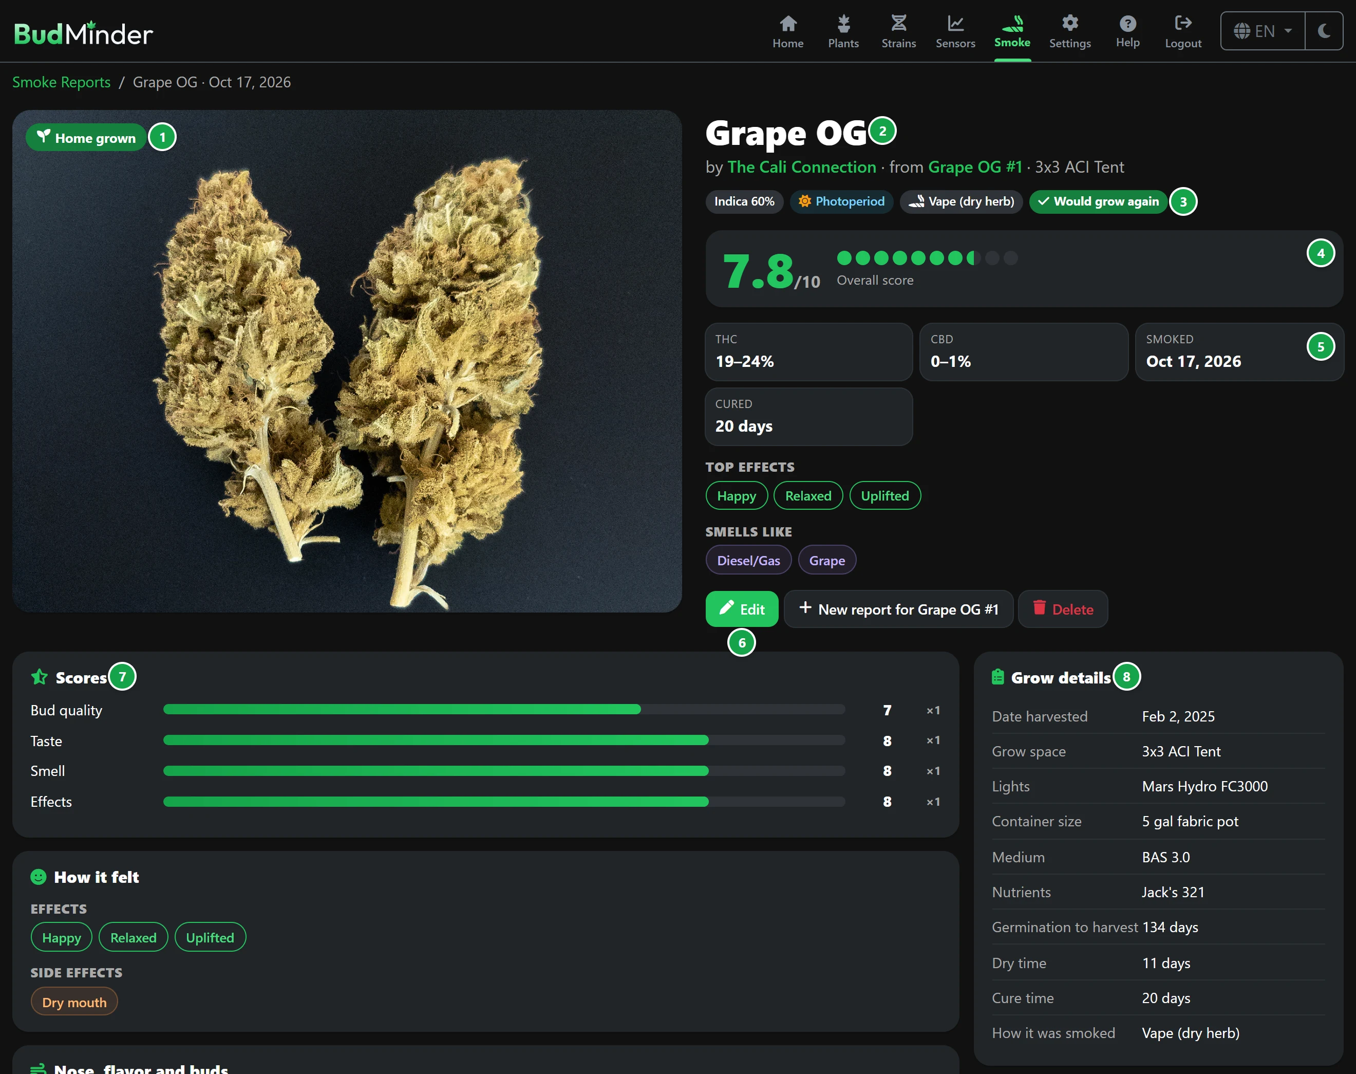This screenshot has height=1074, width=1356.
Task: Delete this smoke report
Action: [1063, 608]
